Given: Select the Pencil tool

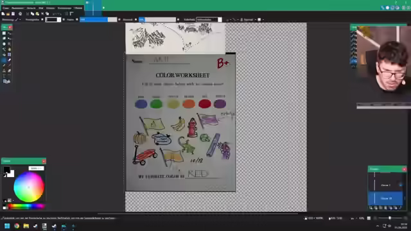Looking at the screenshot, I should coord(4,65).
